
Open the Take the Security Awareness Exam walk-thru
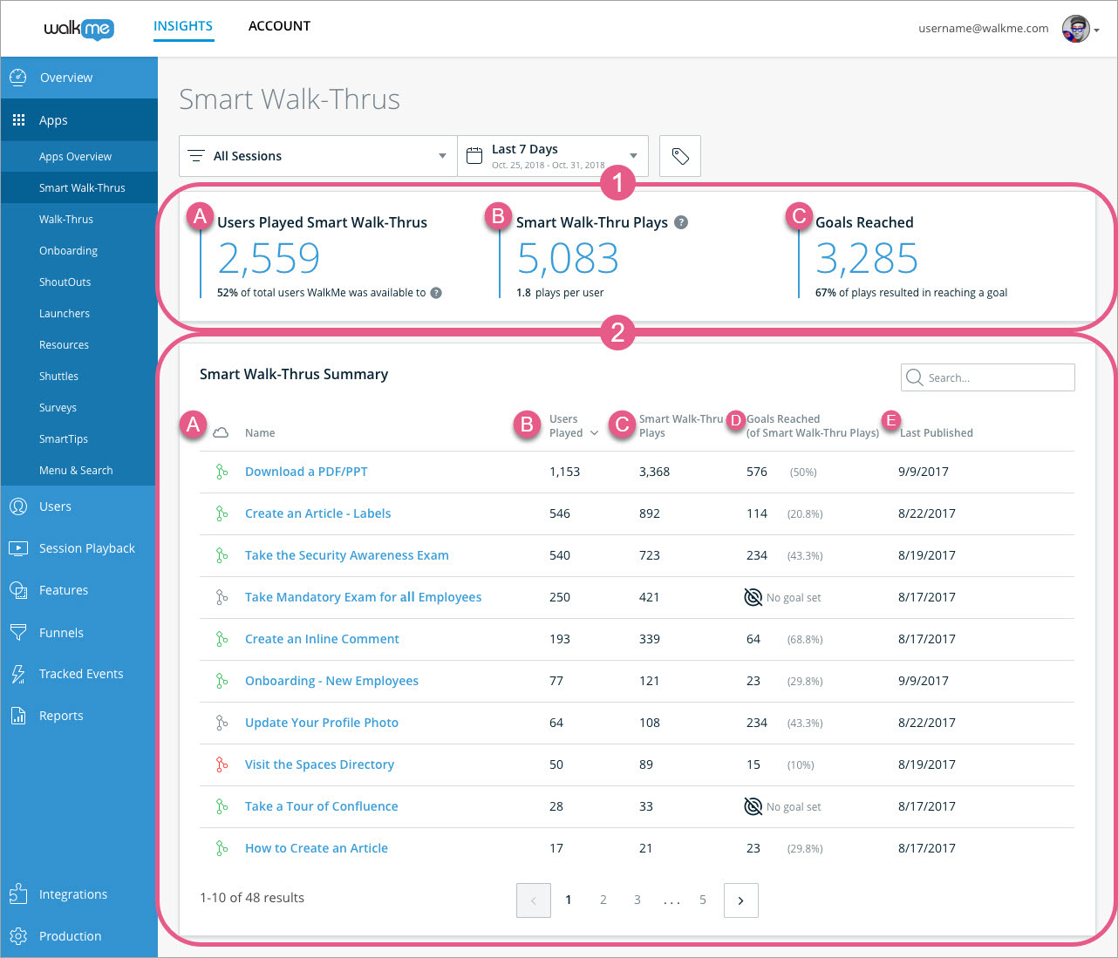[x=346, y=555]
